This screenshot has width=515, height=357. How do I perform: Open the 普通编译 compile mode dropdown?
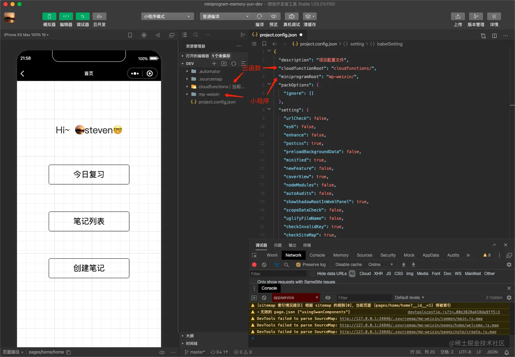tap(226, 16)
